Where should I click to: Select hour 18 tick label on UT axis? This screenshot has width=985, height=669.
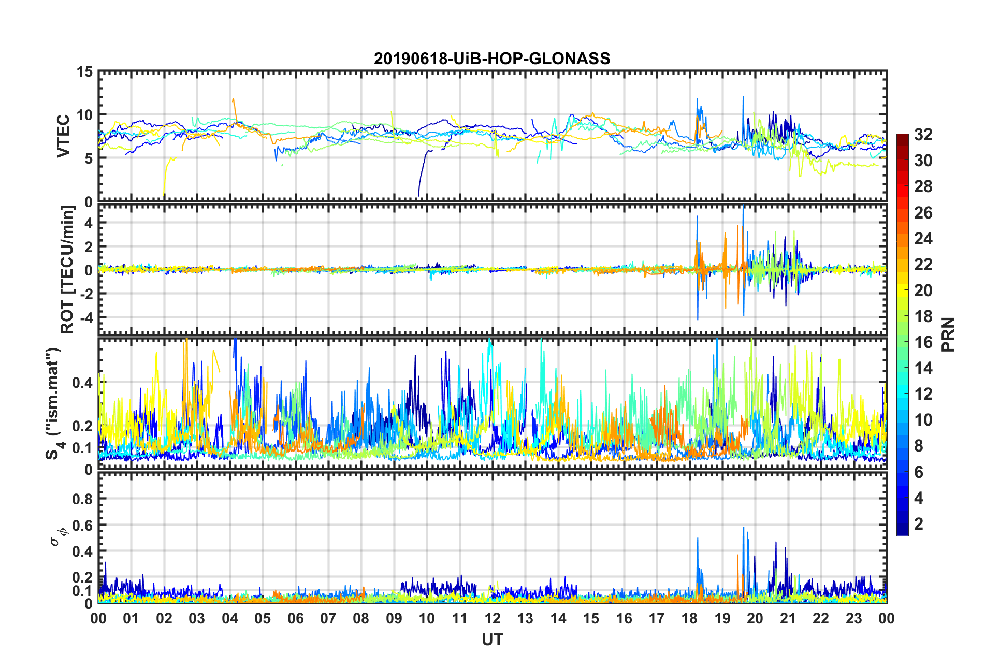click(x=689, y=618)
